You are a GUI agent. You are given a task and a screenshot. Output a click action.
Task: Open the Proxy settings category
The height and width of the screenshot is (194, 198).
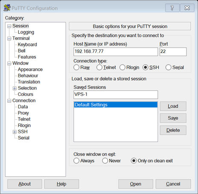23,113
